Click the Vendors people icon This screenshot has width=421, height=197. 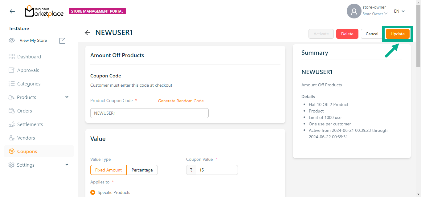pyautogui.click(x=12, y=138)
